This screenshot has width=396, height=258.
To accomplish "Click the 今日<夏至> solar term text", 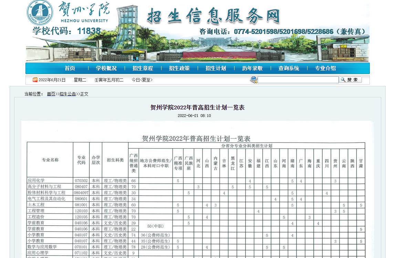I will (x=142, y=80).
